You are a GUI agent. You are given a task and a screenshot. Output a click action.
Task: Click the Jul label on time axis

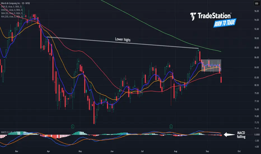tap(142, 151)
